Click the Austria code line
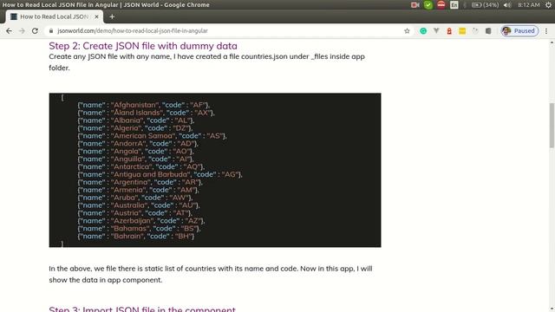Image resolution: width=555 pixels, height=312 pixels. 135,213
